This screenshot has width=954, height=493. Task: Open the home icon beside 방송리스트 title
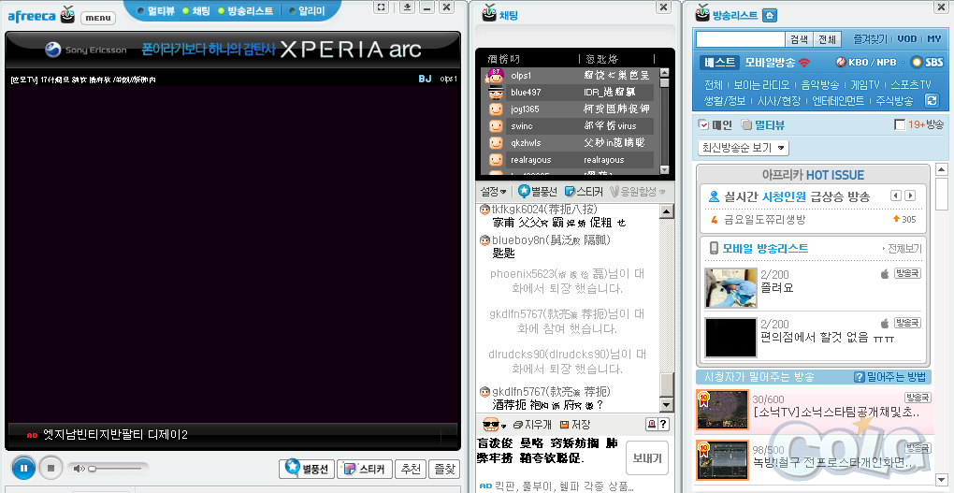(769, 15)
